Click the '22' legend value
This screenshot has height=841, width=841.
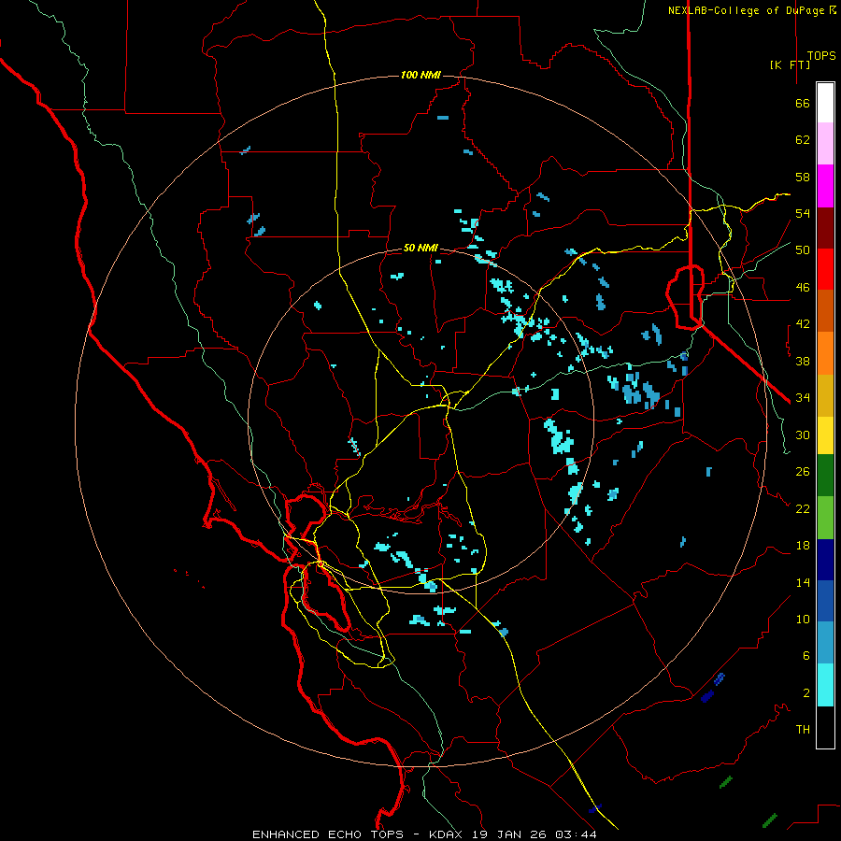click(x=803, y=508)
